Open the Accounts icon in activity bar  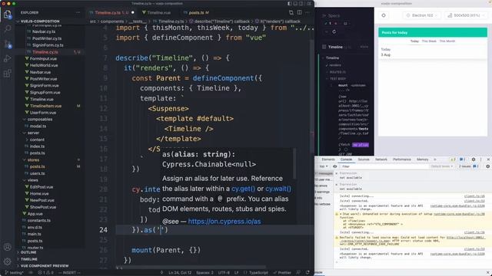8,247
